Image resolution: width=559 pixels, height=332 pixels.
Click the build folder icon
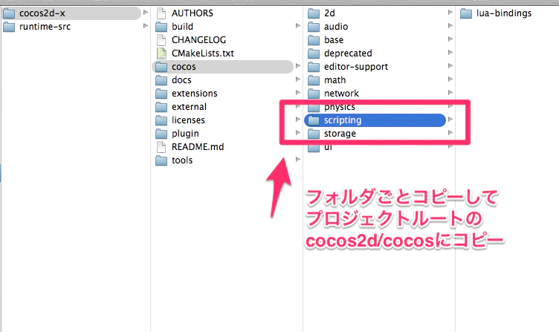pyautogui.click(x=161, y=27)
